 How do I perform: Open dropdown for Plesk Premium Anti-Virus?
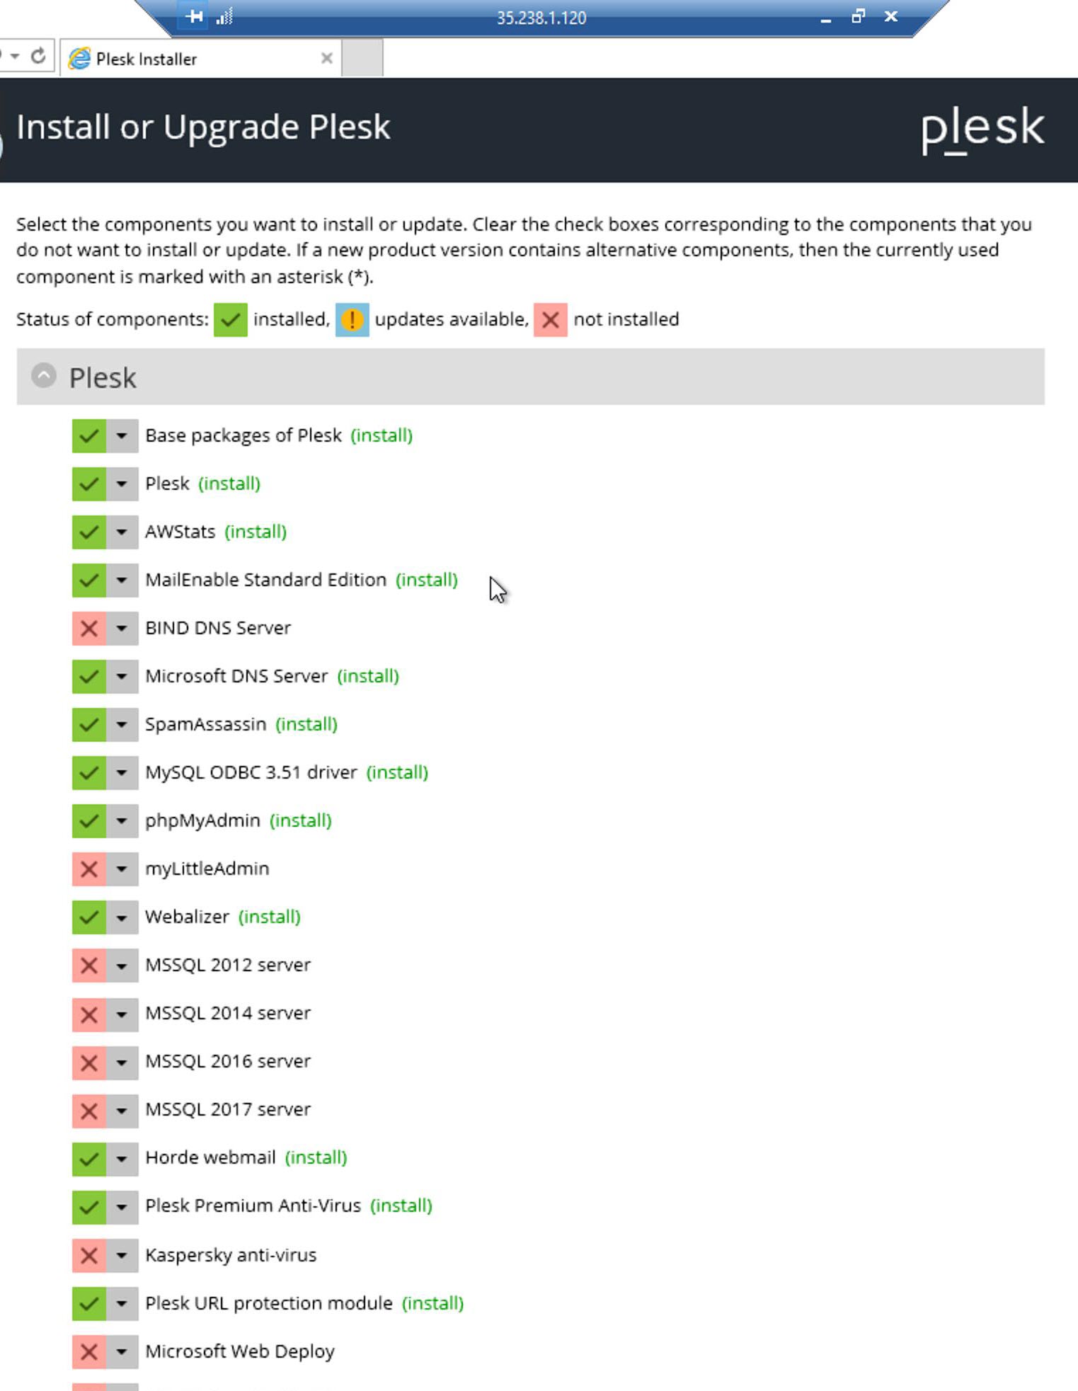[122, 1206]
